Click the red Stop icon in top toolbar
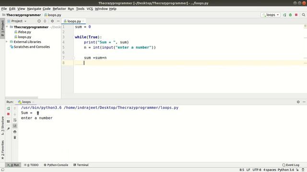The image size is (307, 172). (296, 15)
